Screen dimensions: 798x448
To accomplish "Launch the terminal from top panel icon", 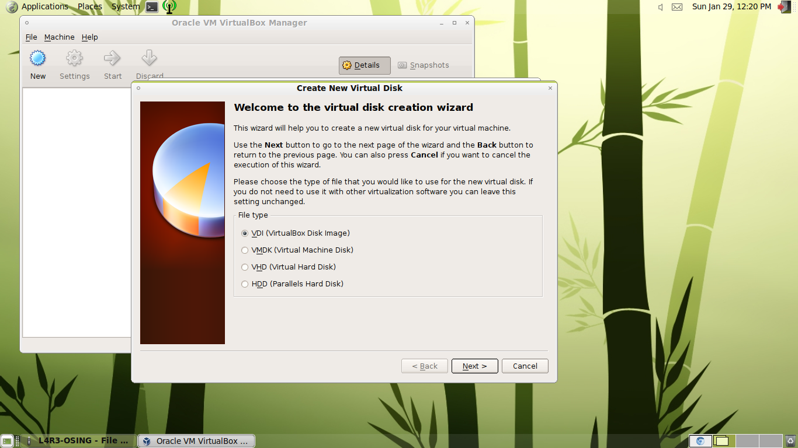I will tap(152, 7).
